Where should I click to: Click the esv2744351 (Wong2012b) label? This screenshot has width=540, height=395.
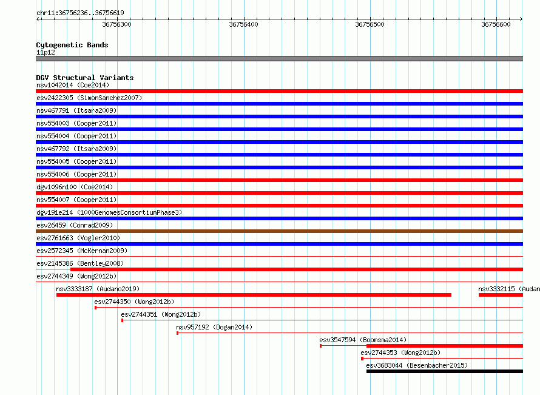161,314
